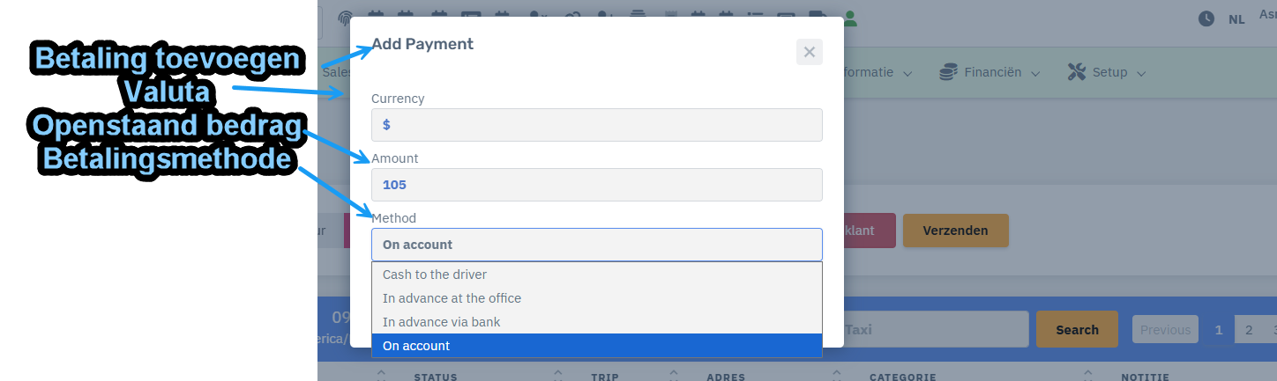The width and height of the screenshot is (1277, 381).
Task: Click the Currency field showing $
Action: click(597, 125)
